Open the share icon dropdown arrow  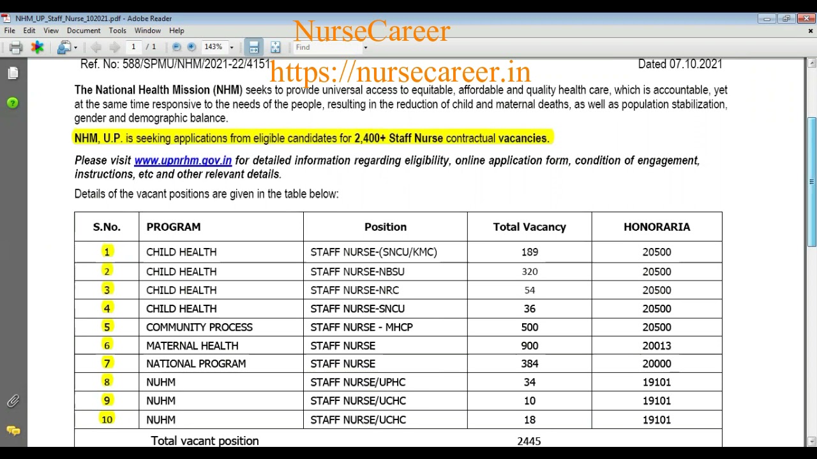click(x=75, y=48)
